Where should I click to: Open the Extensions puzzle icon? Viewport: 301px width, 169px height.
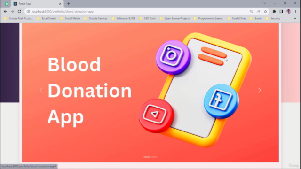[x=274, y=11]
